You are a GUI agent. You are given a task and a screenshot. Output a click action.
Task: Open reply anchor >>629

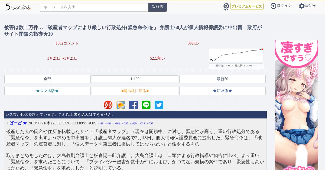[133, 124]
